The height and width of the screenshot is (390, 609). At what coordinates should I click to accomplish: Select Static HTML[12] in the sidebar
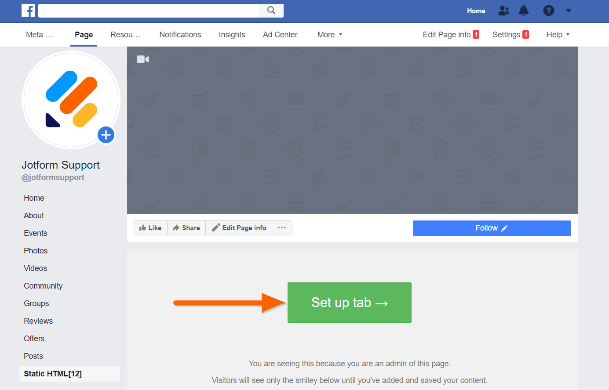pos(70,374)
